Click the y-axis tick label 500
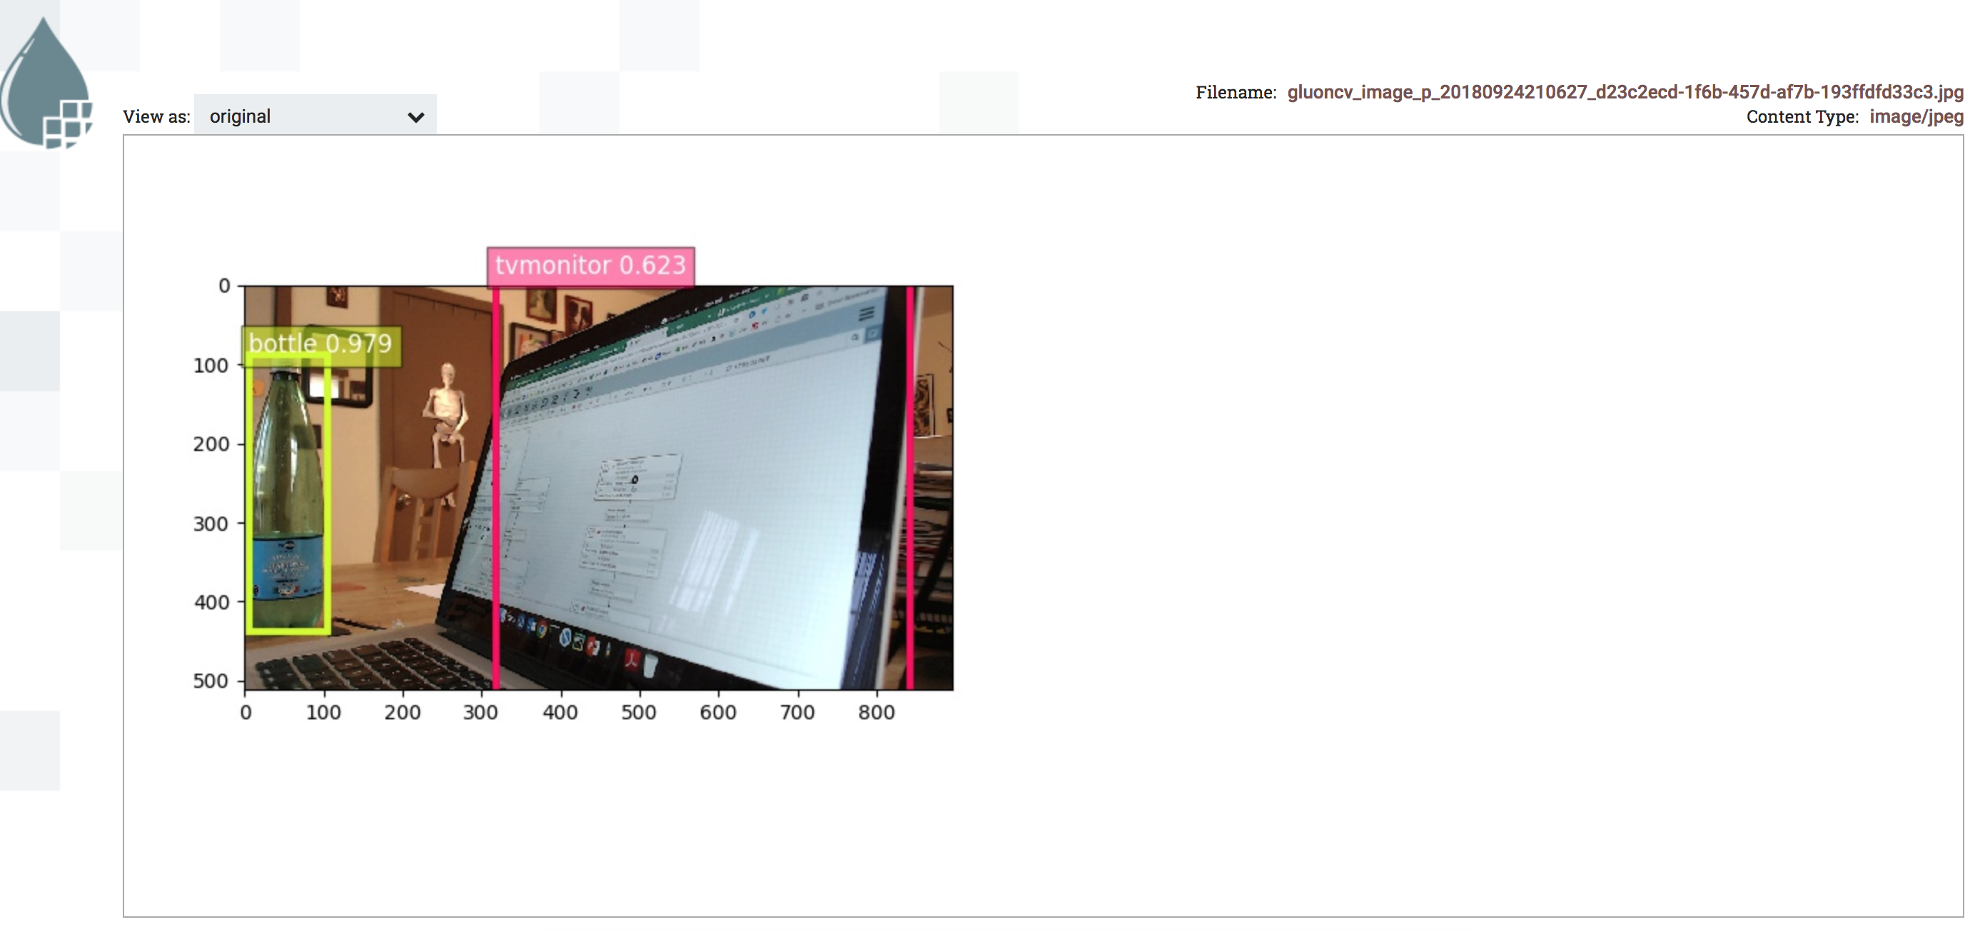Screen dimensions: 1980x932 [211, 681]
